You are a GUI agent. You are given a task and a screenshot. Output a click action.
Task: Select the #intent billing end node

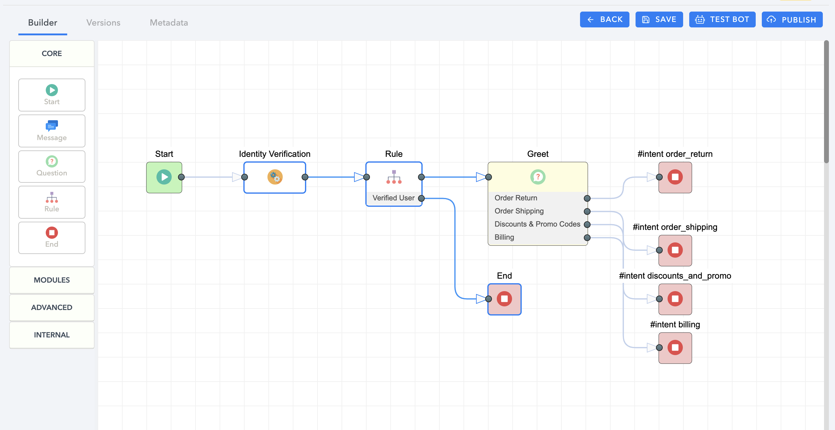coord(675,348)
